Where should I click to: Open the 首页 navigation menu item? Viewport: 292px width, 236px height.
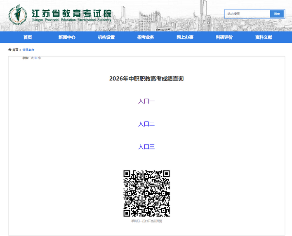(x=28, y=37)
